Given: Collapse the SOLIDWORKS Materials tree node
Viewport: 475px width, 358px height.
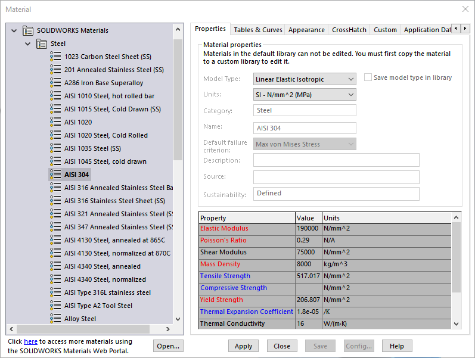Looking at the screenshot, I should [14, 30].
